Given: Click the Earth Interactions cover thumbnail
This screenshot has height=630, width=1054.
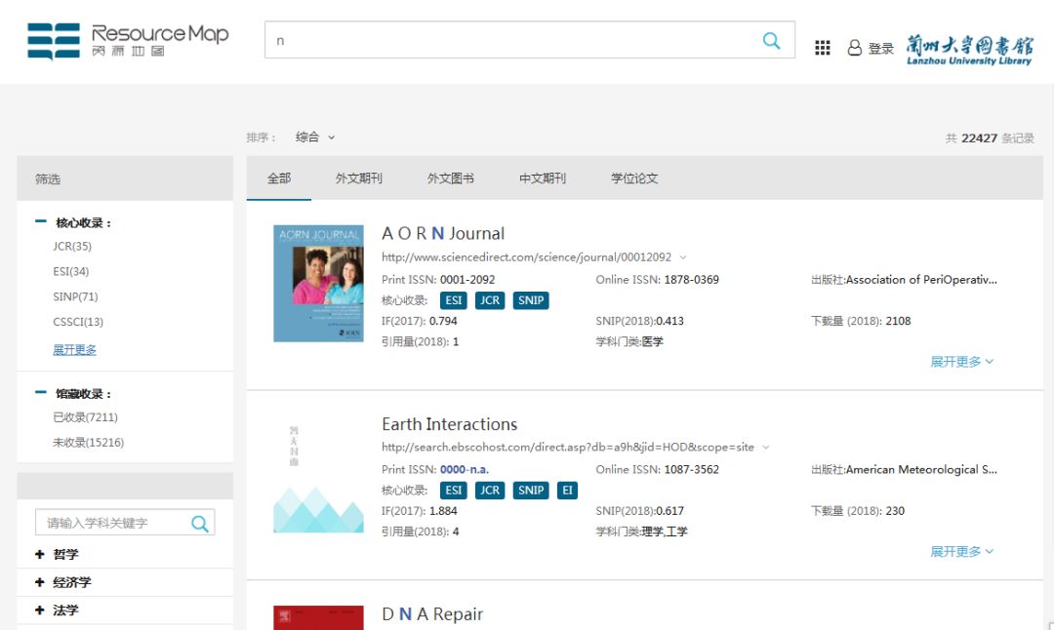Looking at the screenshot, I should point(318,477).
